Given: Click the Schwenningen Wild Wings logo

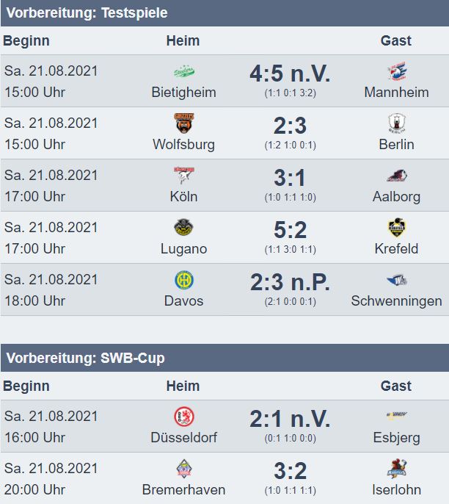Looking at the screenshot, I should pyautogui.click(x=397, y=280).
